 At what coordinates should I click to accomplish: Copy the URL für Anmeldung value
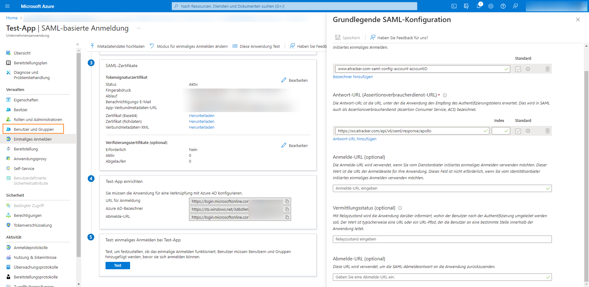tap(287, 201)
